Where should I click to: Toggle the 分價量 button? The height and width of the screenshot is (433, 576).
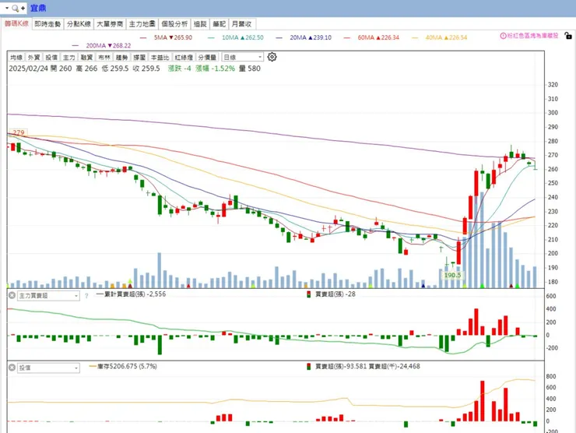point(207,58)
